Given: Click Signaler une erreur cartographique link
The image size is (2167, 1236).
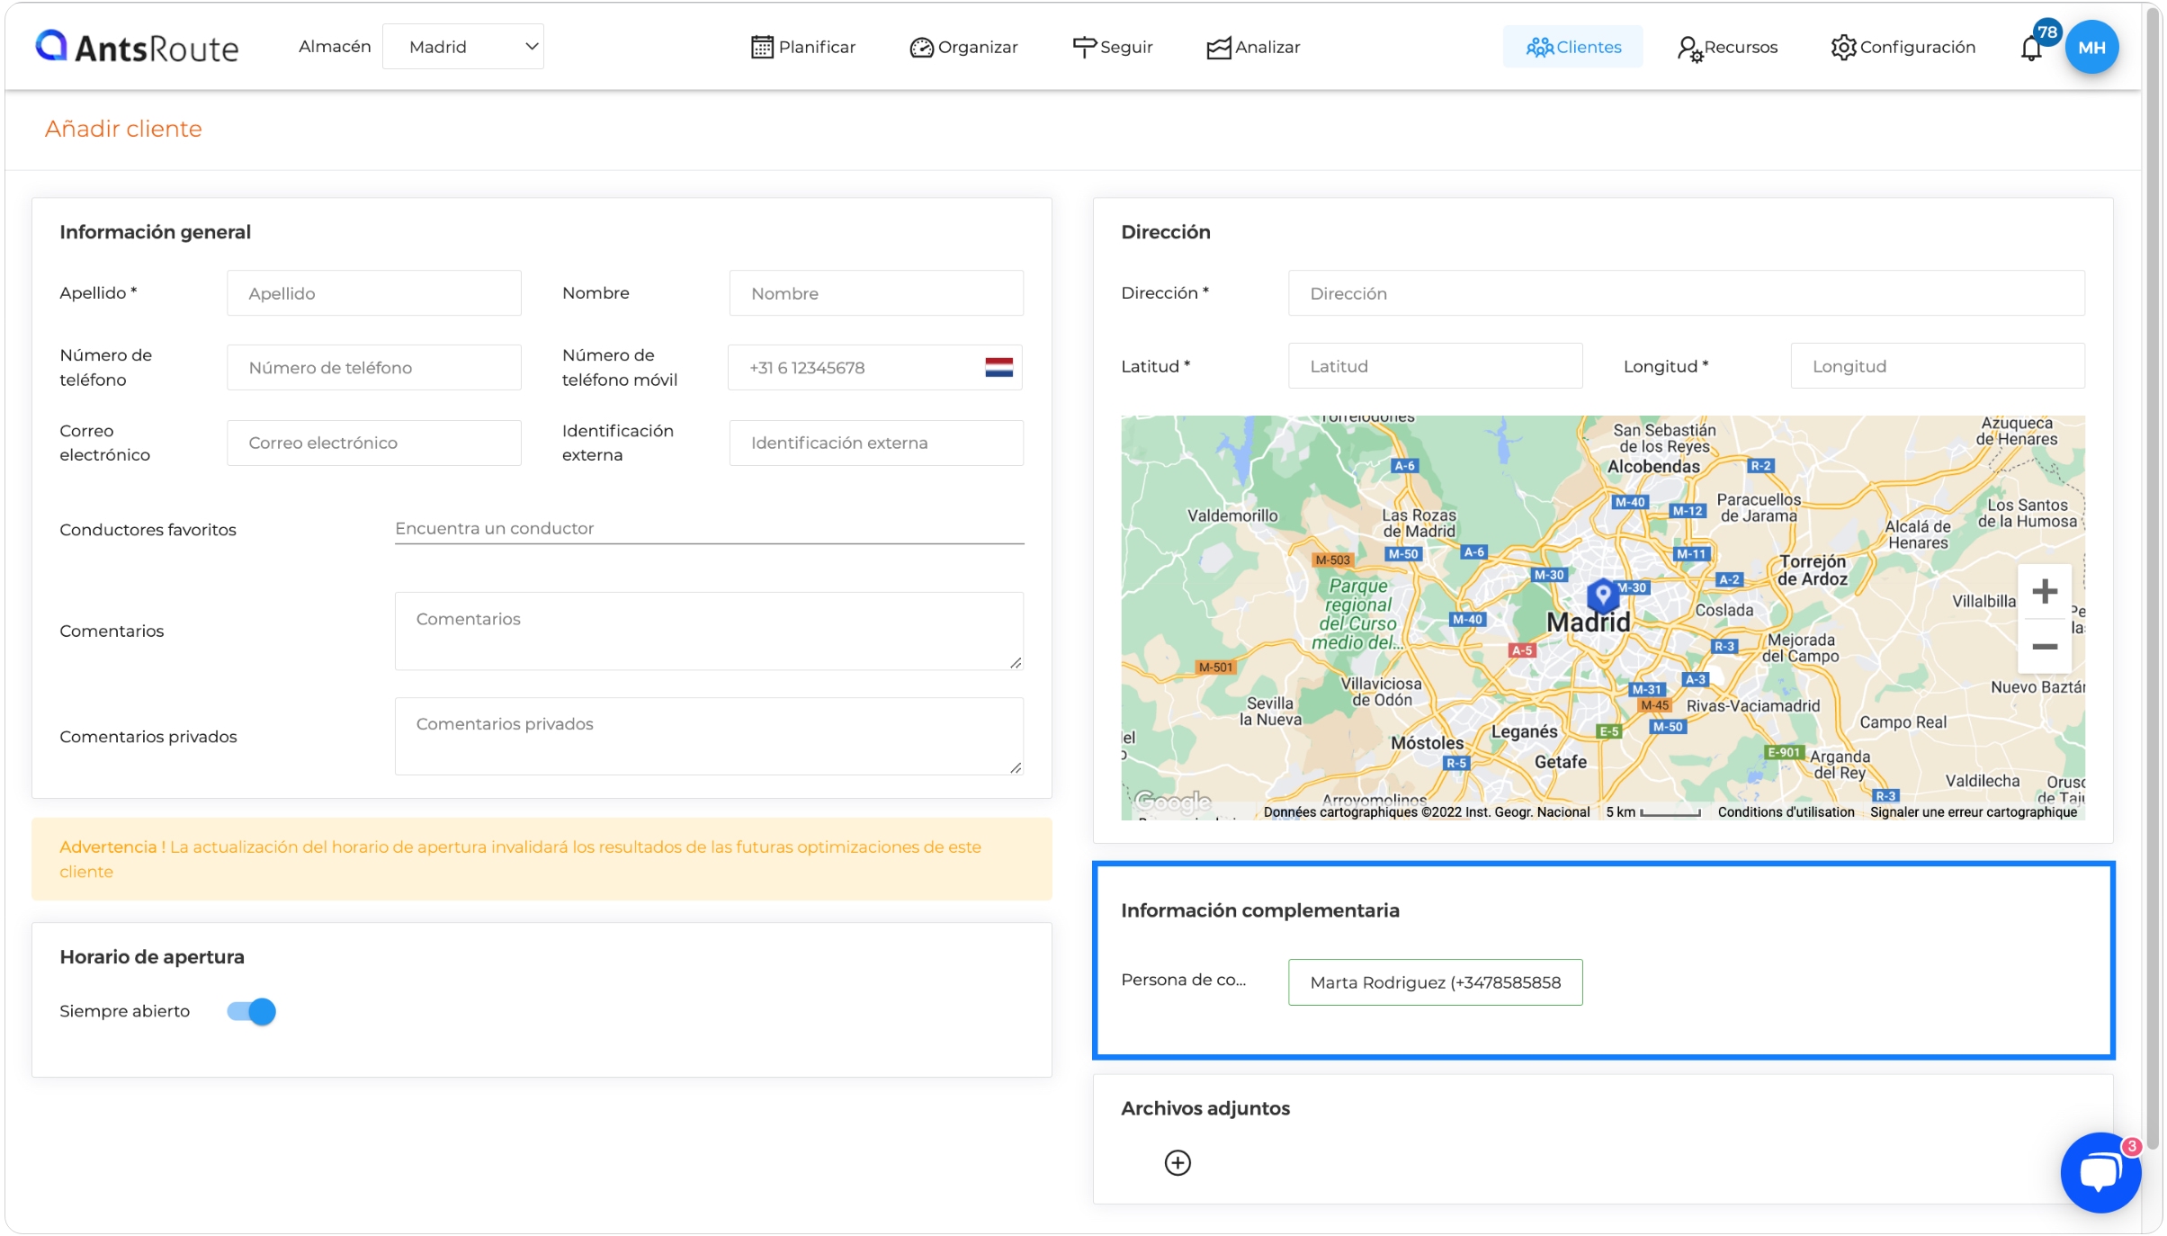Looking at the screenshot, I should (1974, 811).
